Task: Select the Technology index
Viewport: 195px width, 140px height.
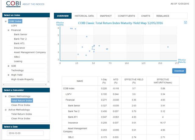Action: (17, 70)
